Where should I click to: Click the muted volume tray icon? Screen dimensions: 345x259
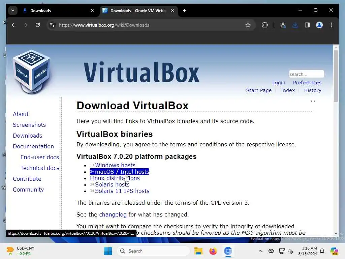(x=290, y=251)
